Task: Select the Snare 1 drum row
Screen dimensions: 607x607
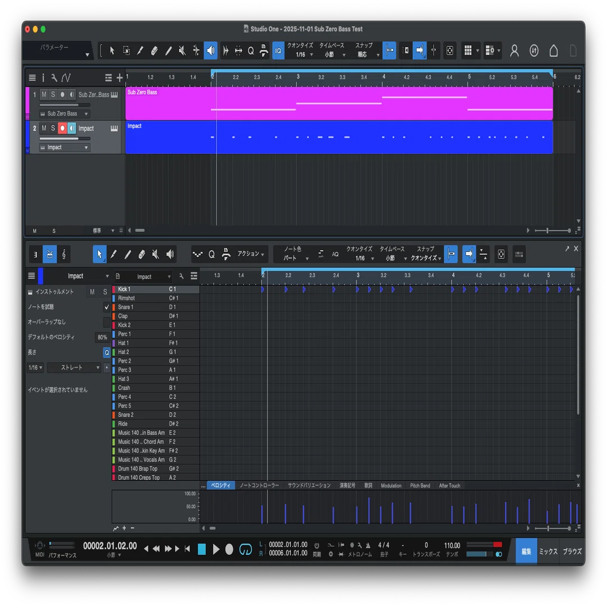Action: click(155, 307)
